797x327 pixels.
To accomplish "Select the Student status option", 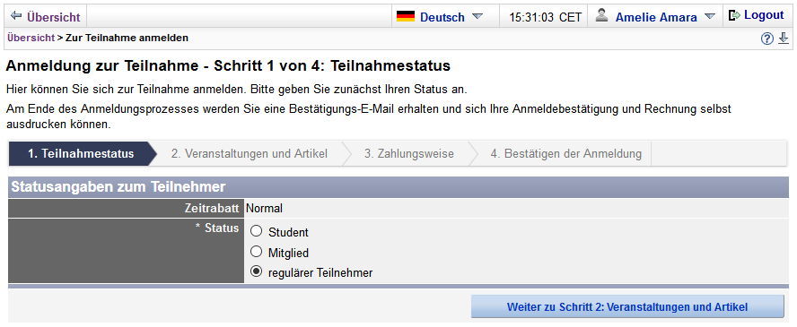I will (257, 232).
